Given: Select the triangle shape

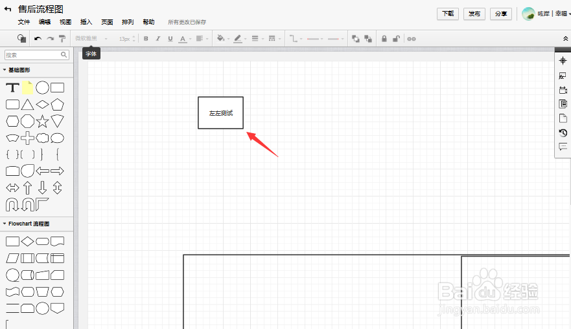Looking at the screenshot, I should click(27, 105).
